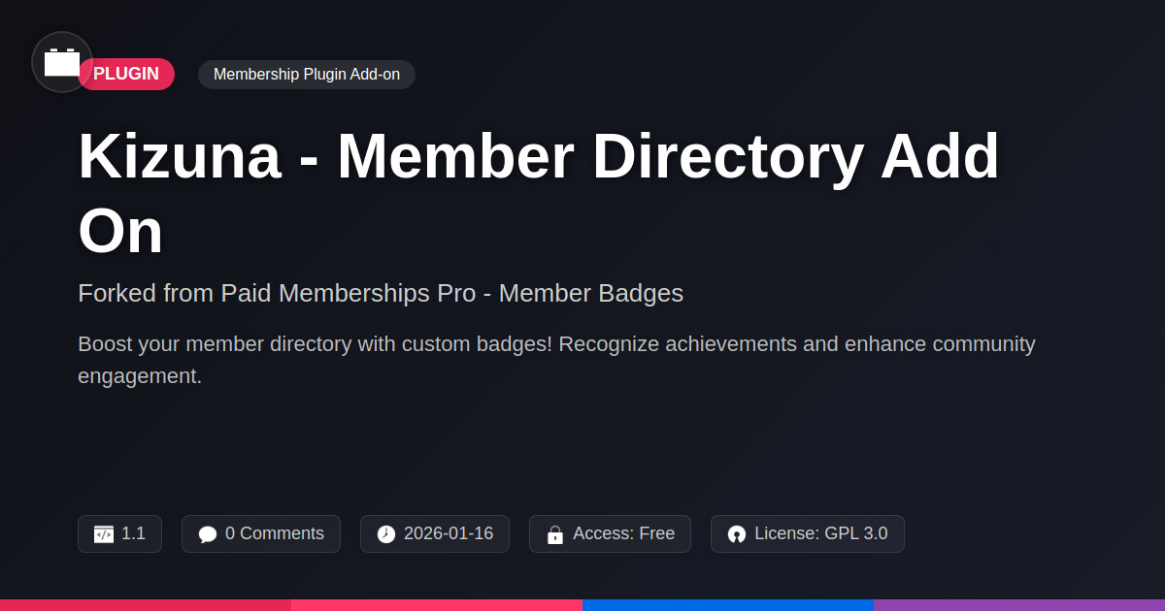Click the open source license icon
This screenshot has width=1165, height=611.
click(737, 534)
